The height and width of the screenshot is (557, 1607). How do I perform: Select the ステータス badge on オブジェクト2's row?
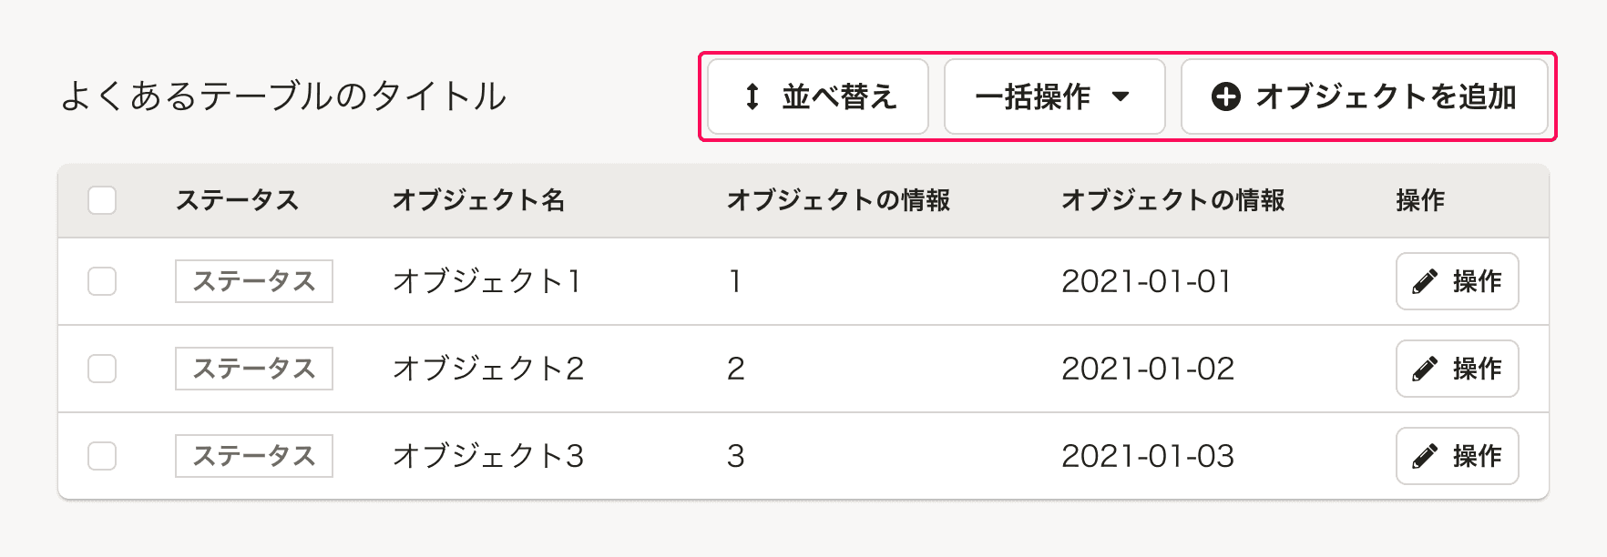coord(253,369)
